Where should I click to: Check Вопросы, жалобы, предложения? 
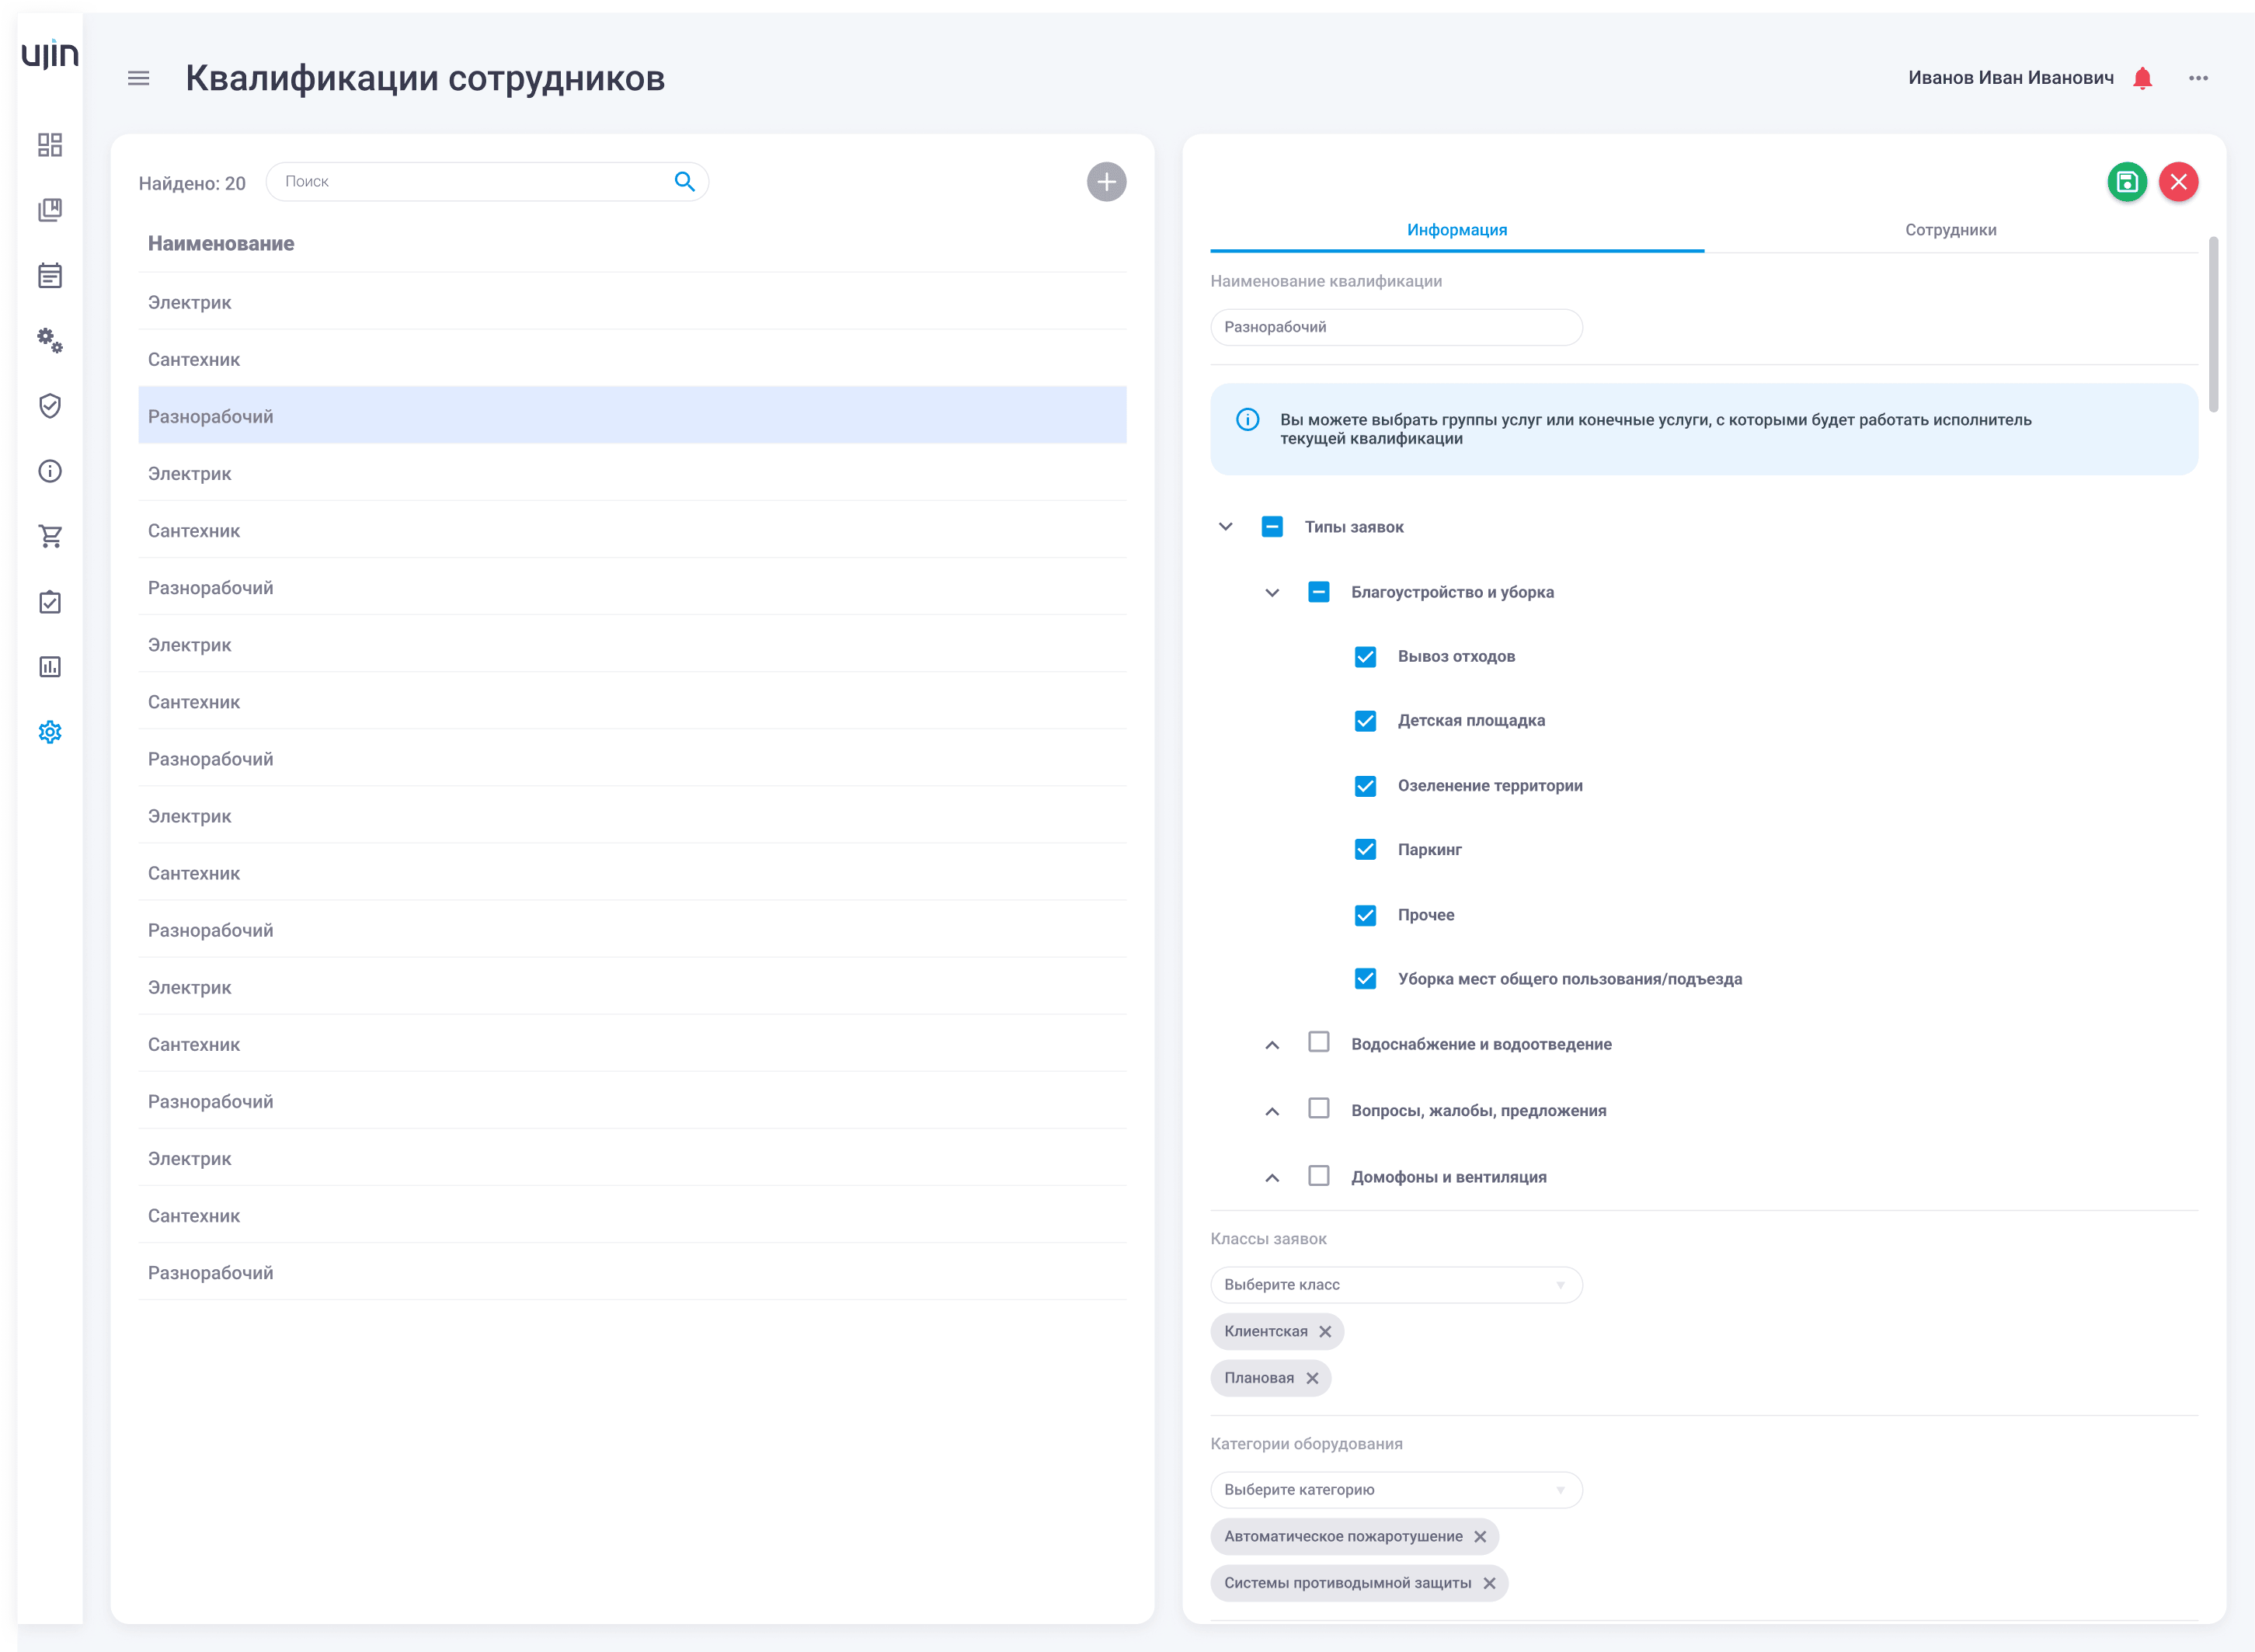(1319, 1108)
